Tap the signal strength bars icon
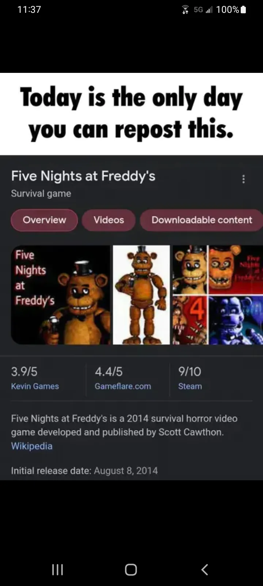Image resolution: width=263 pixels, height=586 pixels. coord(209,10)
